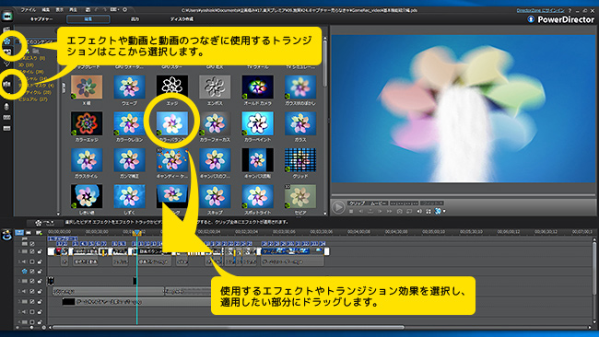599x337 pixels.
Task: Lock the track 1 video with the padlock
Action: [40, 251]
